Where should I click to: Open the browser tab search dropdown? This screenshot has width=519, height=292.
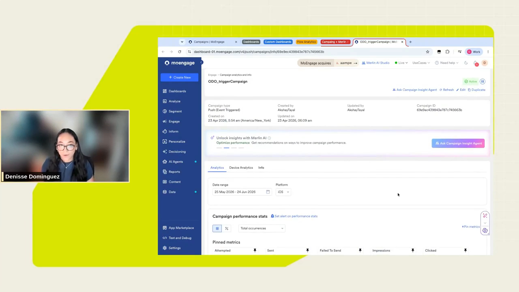[182, 42]
